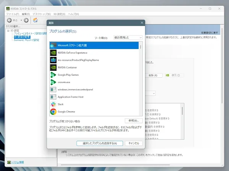Click the Google Play Games icon
This screenshot has width=229, height=171.
pyautogui.click(x=53, y=75)
